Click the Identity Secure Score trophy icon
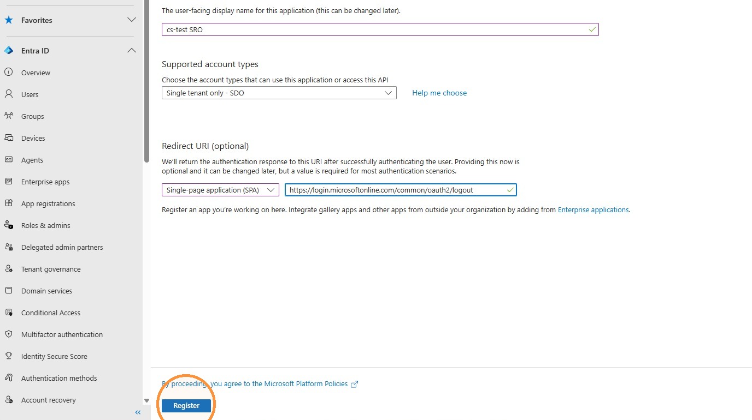The height and width of the screenshot is (420, 752). pos(9,356)
